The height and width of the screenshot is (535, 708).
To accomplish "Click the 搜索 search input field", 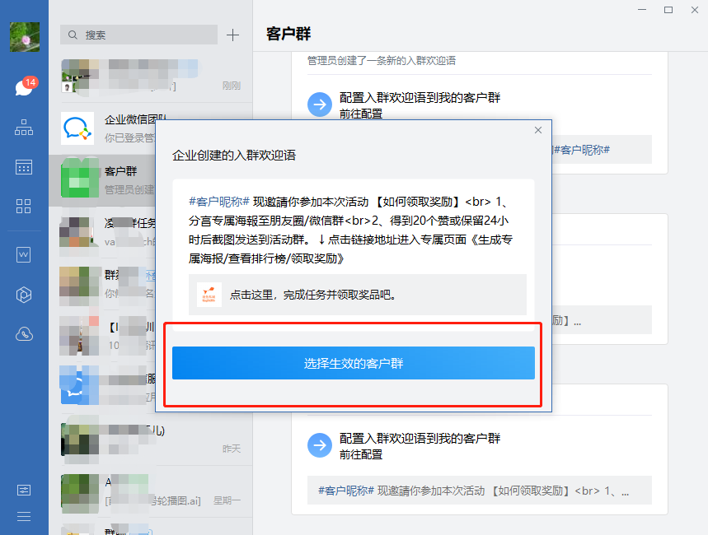I will pos(138,35).
